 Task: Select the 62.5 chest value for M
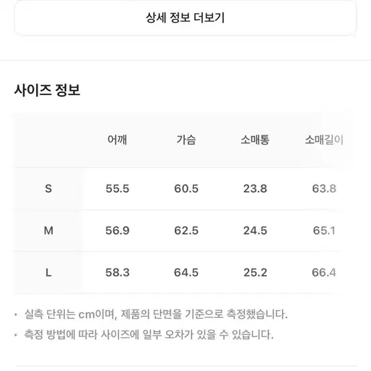pyautogui.click(x=186, y=230)
